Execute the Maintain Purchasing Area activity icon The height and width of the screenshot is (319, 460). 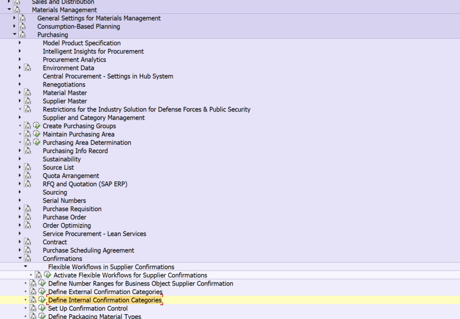tap(37, 134)
